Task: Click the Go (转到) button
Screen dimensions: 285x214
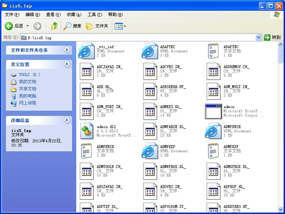Action: 272,38
